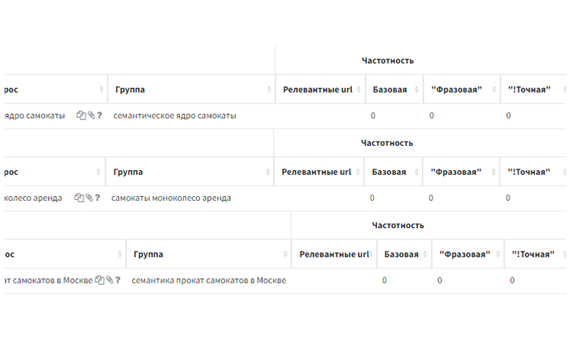Copy the 'ядро самокаты' query

(81, 116)
